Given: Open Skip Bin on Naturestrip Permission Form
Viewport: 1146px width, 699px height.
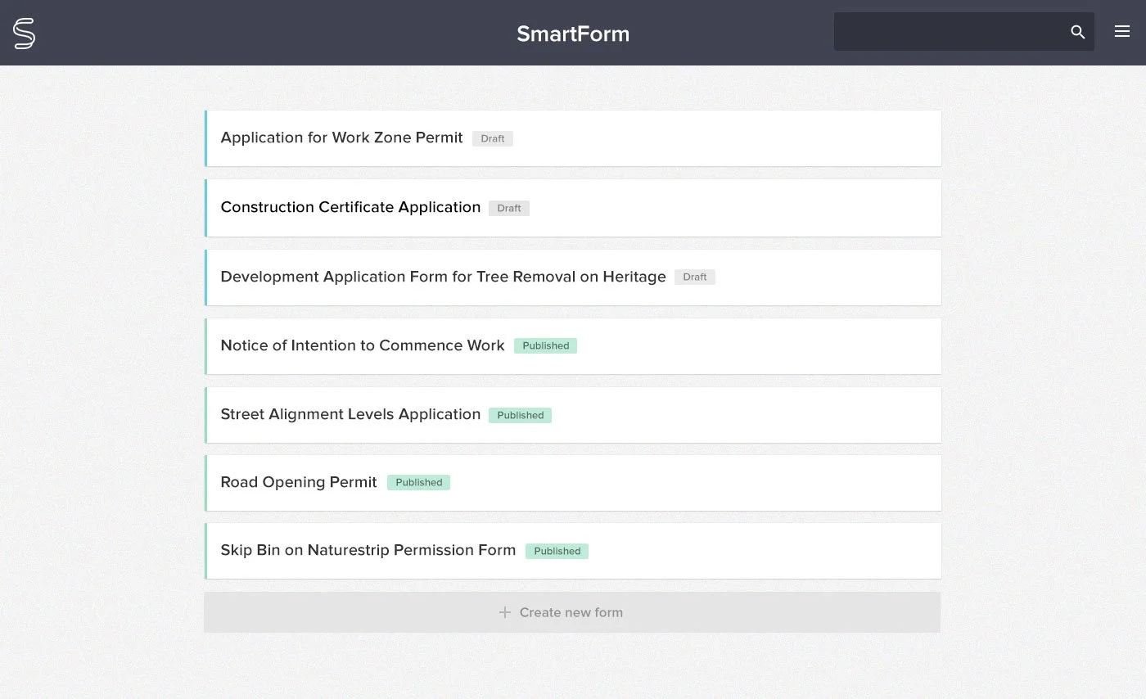Looking at the screenshot, I should click(x=573, y=551).
